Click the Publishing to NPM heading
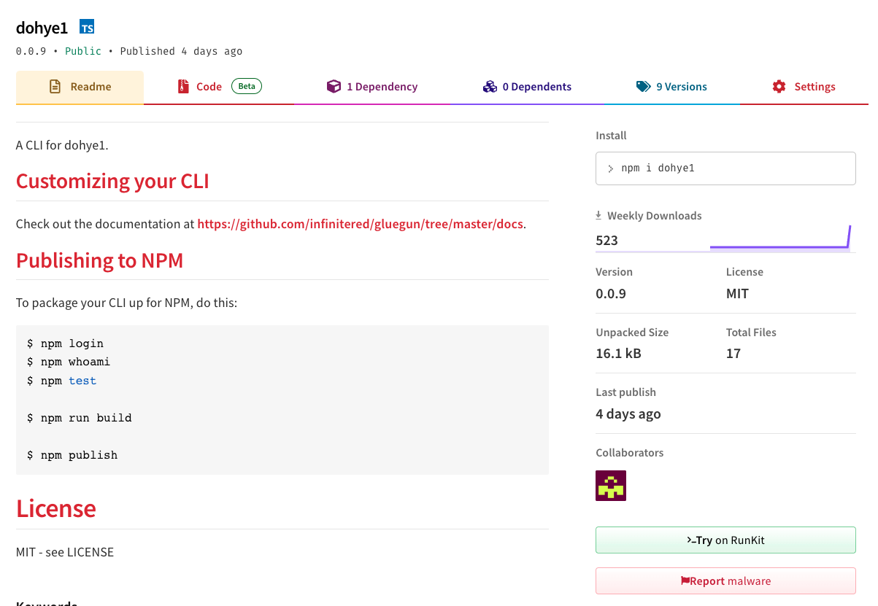Image resolution: width=878 pixels, height=606 pixels. pos(99,260)
